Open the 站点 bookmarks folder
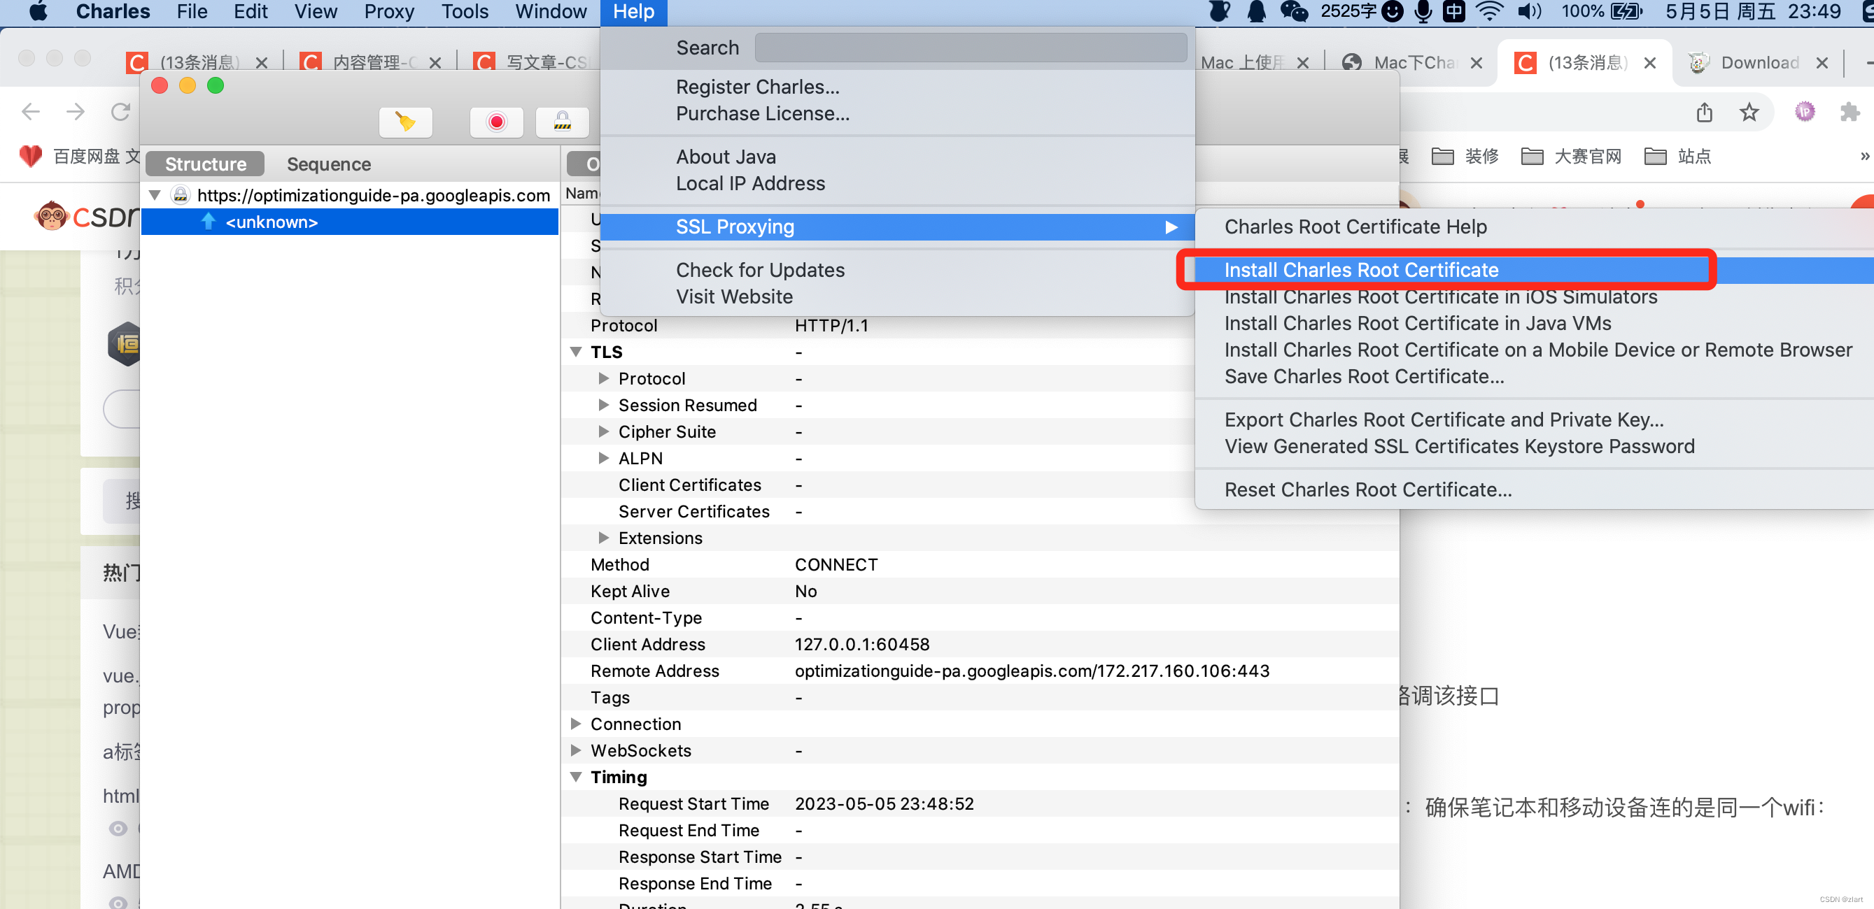This screenshot has width=1874, height=909. tap(1677, 157)
